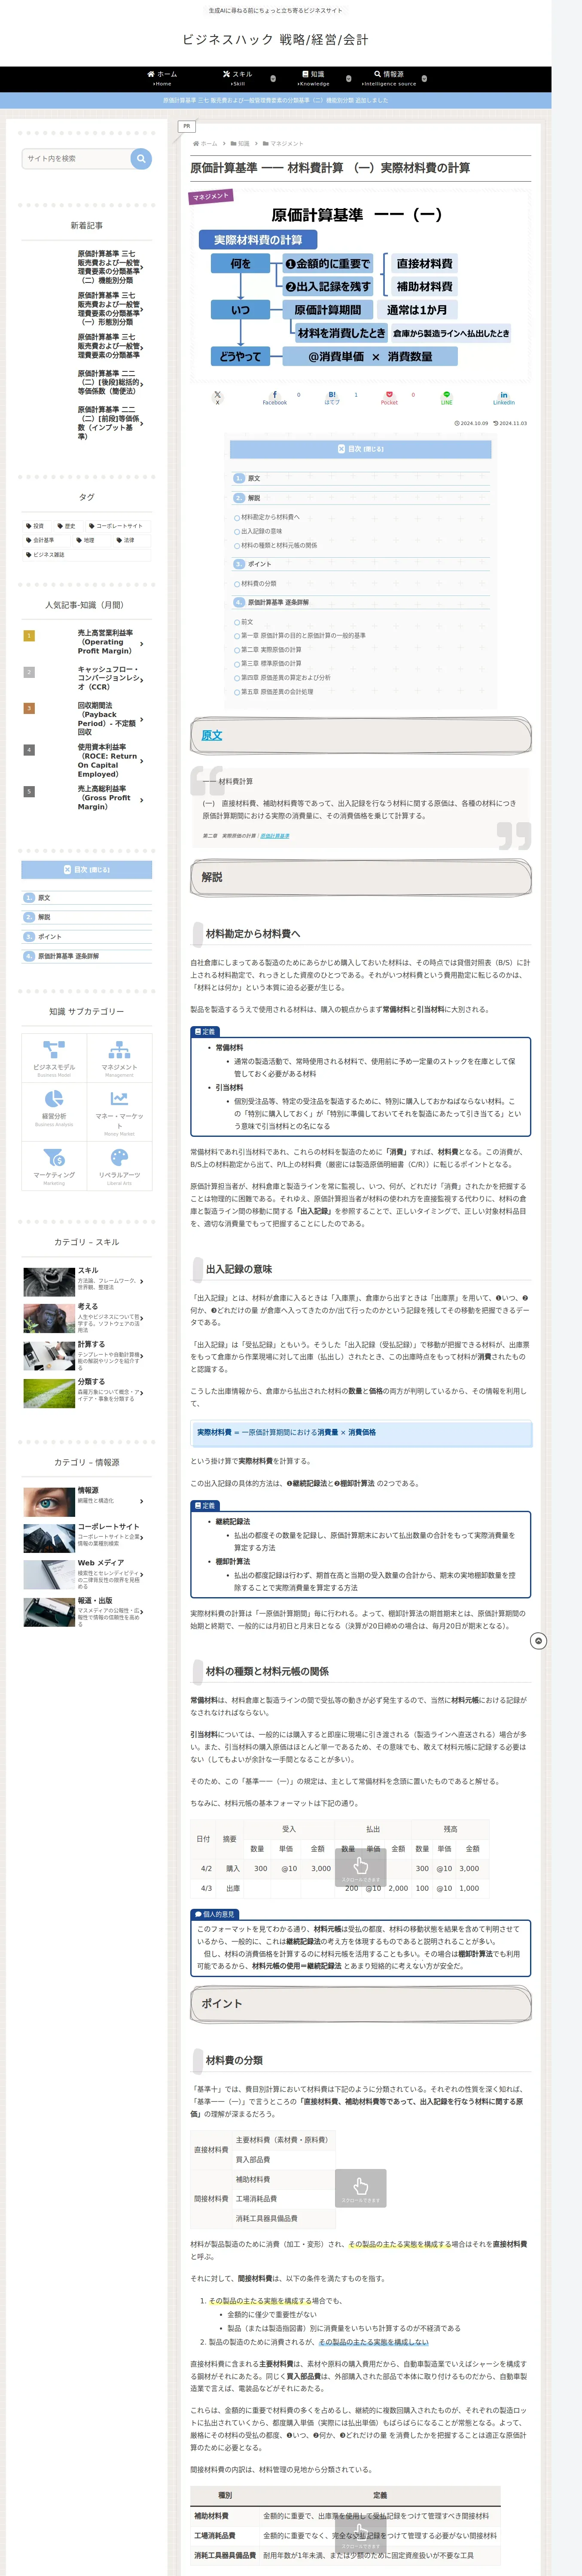This screenshot has width=582, height=2576.
Task: Select the 投資 tag
Action: tap(36, 526)
